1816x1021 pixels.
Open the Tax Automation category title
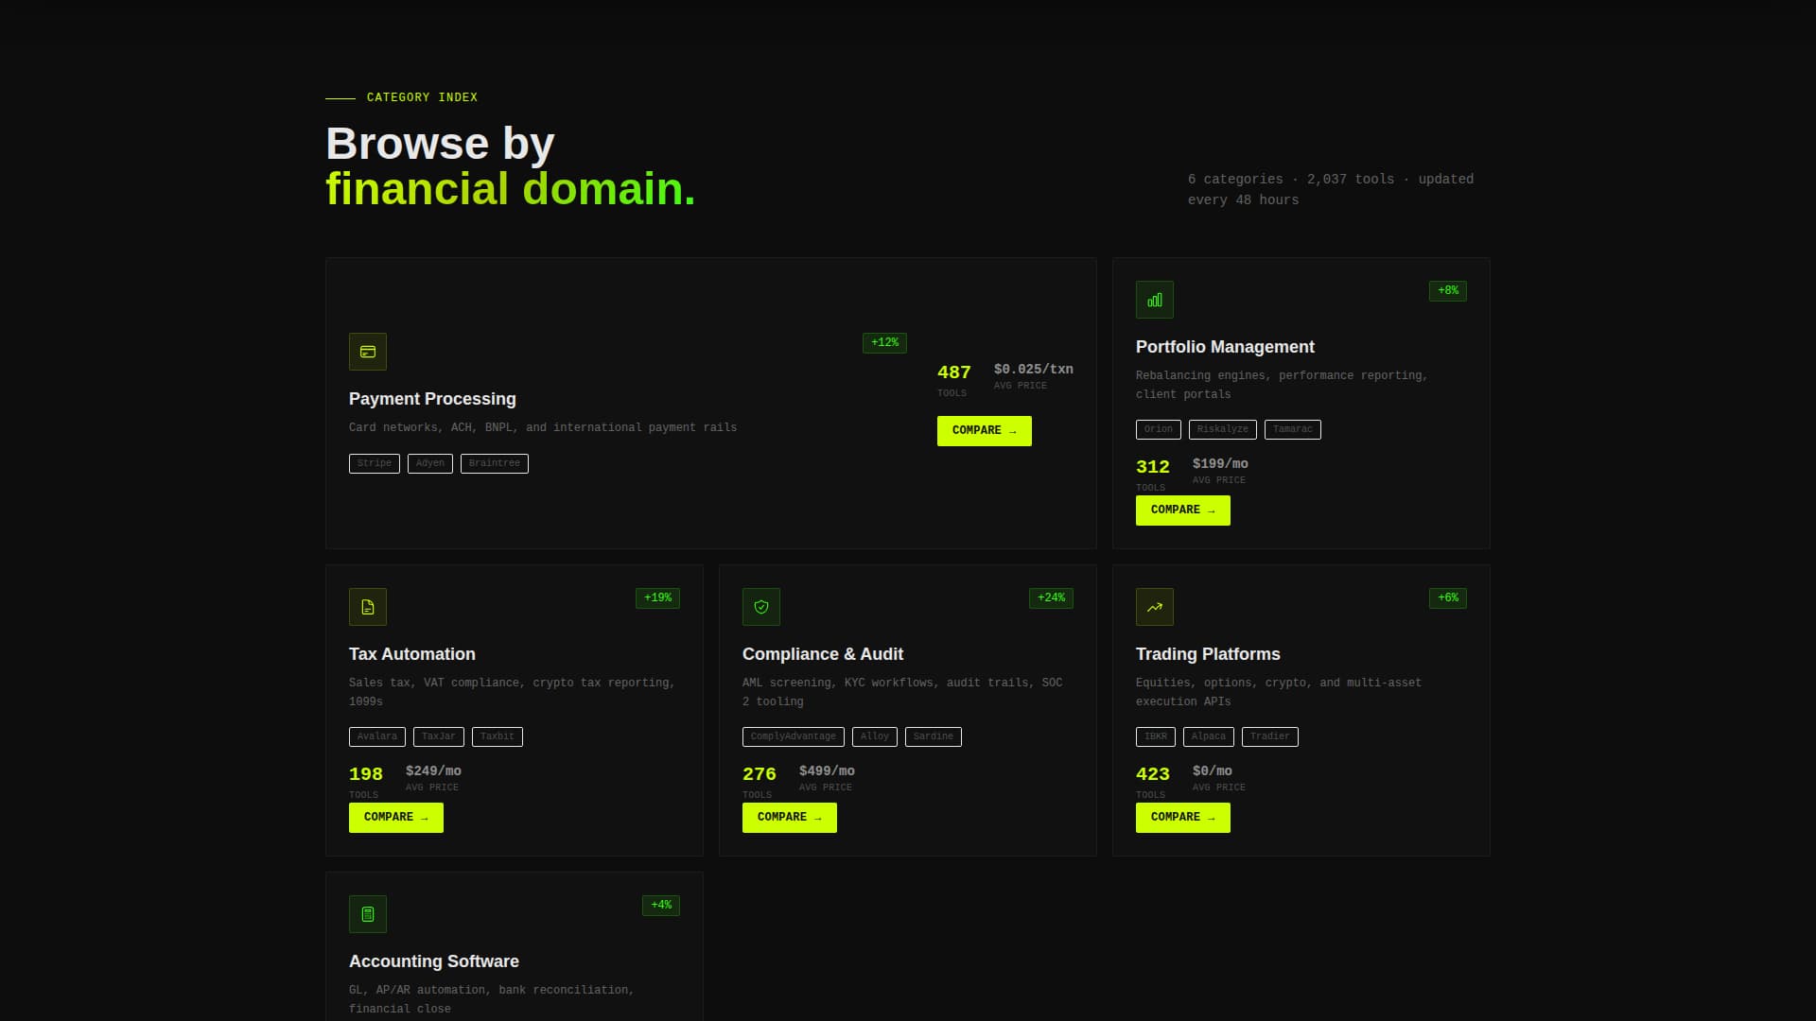(412, 654)
